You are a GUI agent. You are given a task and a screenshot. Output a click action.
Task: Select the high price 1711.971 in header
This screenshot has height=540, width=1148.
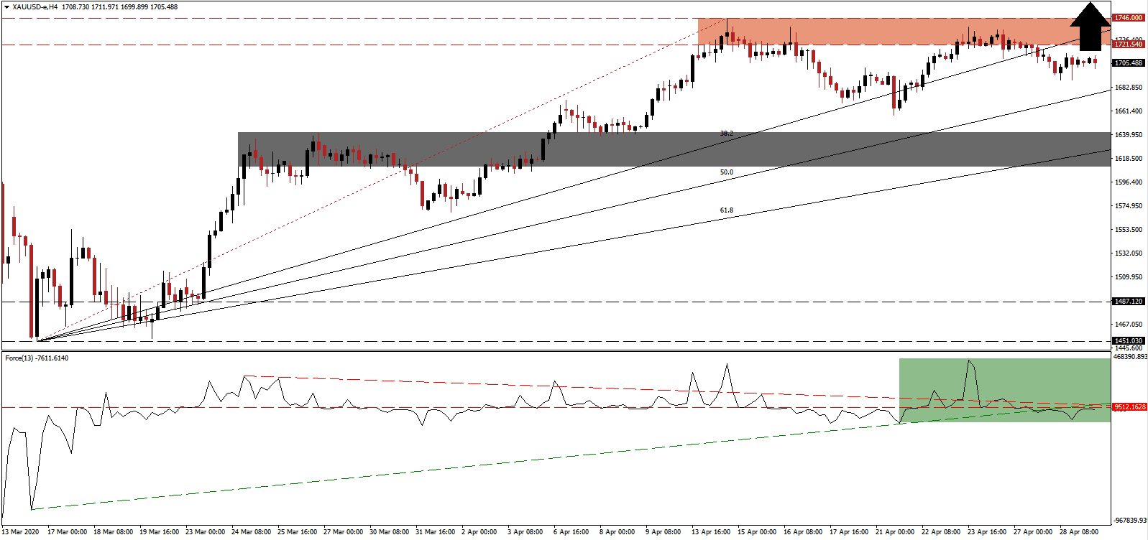click(105, 7)
